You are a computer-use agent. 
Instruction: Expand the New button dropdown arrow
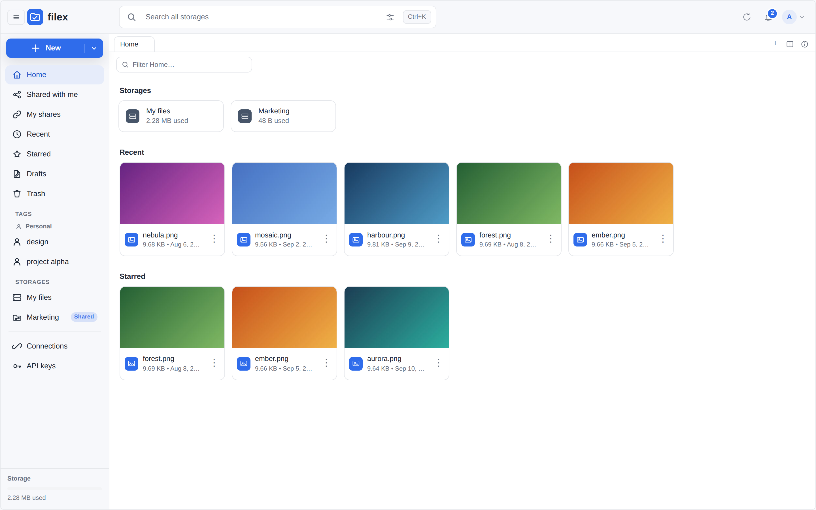pos(94,48)
